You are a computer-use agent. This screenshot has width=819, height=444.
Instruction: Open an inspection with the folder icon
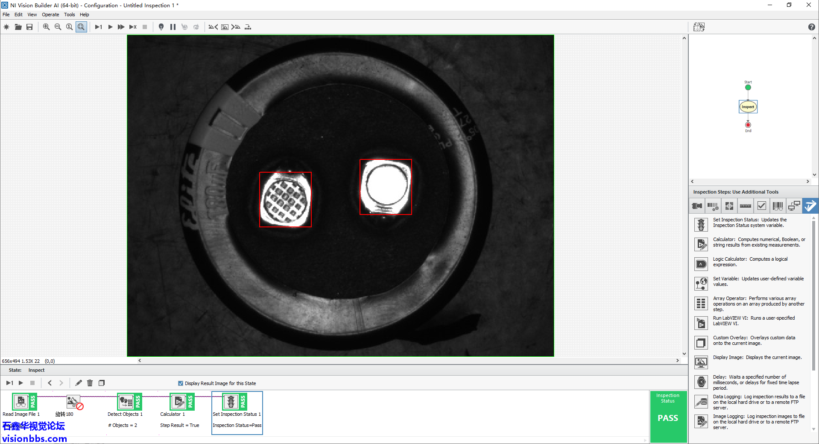coord(18,27)
